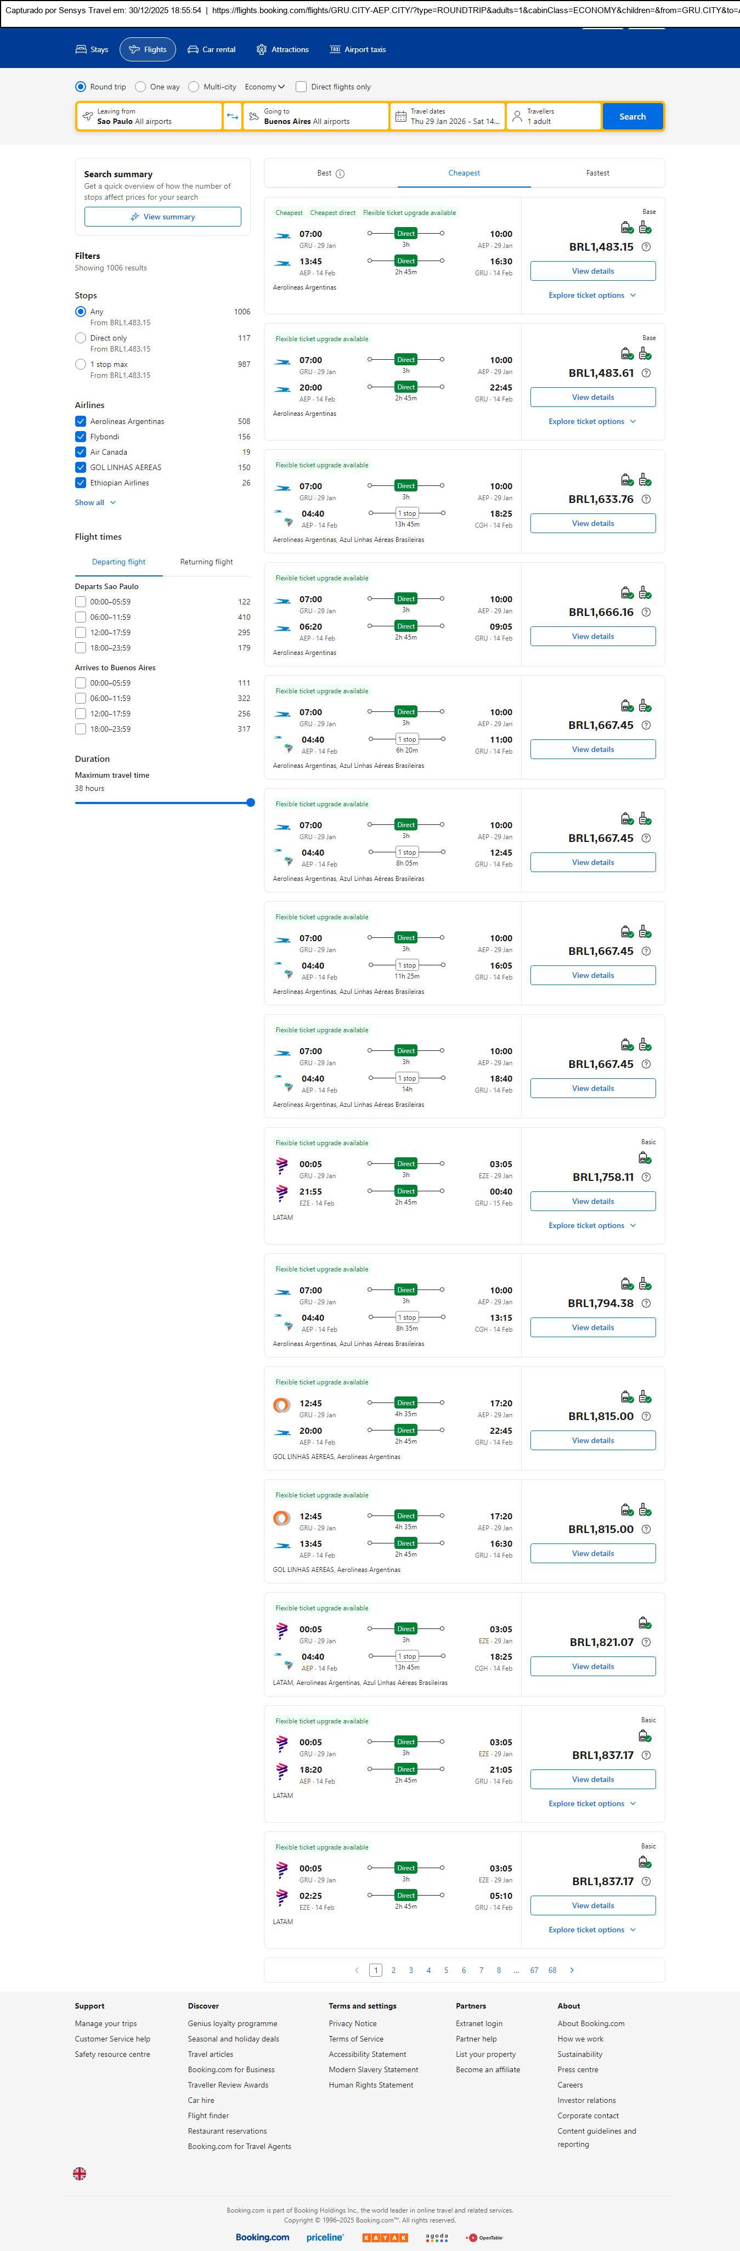Screen dimensions: 740x2251
Task: Expand Show all airlines list
Action: coord(95,502)
